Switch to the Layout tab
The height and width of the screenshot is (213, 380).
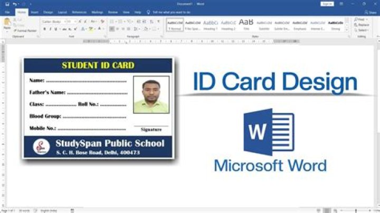62,12
